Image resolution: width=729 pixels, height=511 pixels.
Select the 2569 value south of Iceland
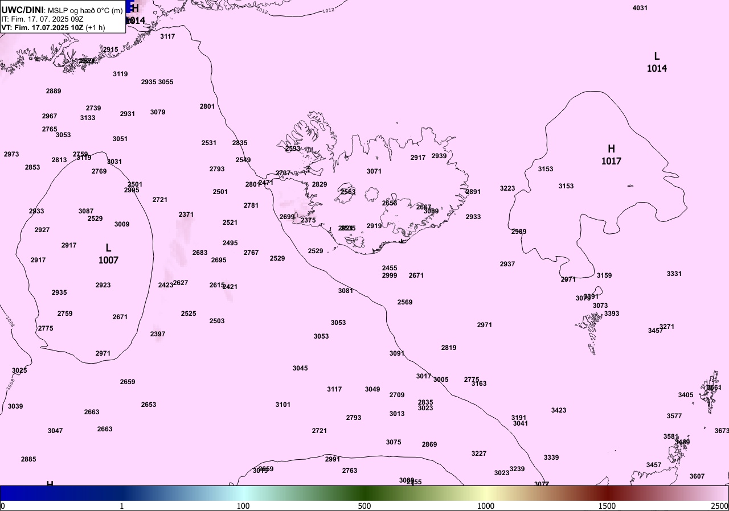tap(405, 302)
